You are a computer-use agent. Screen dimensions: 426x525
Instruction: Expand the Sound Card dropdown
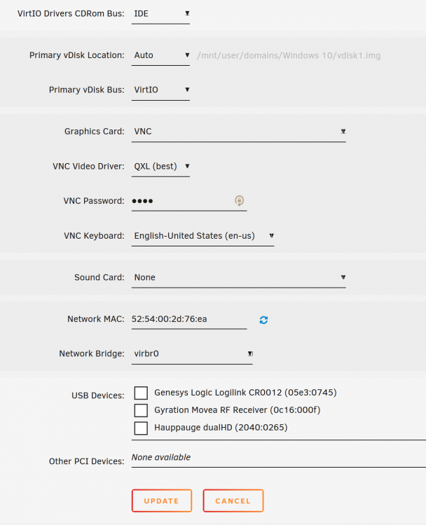click(x=239, y=278)
